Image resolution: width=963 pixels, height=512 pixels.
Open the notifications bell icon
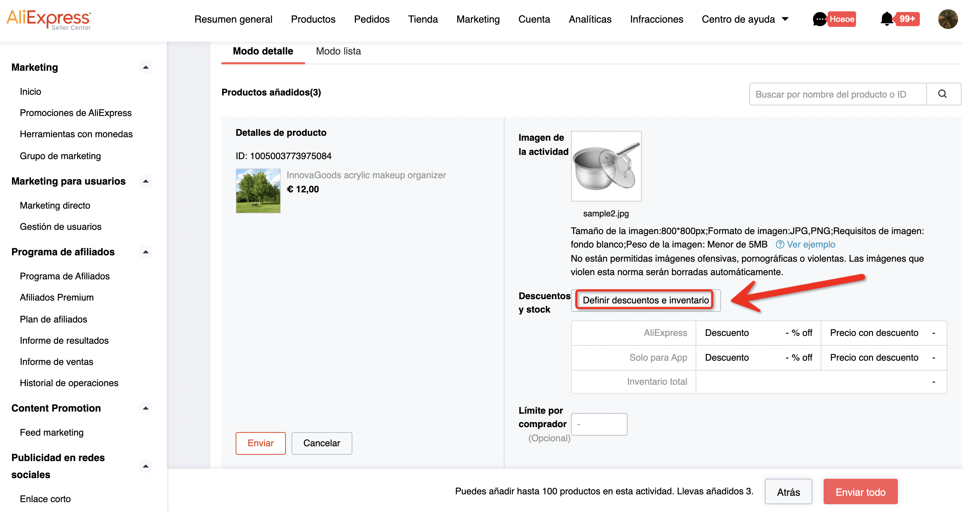tap(886, 19)
